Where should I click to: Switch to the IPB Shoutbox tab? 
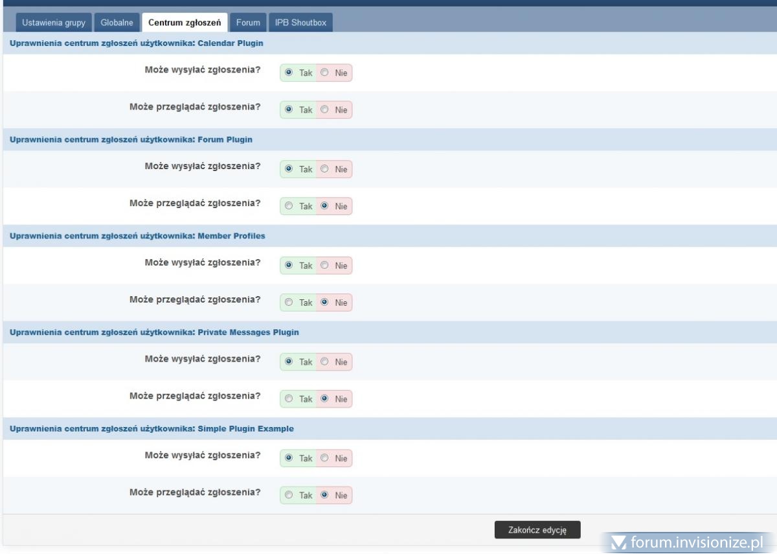[x=300, y=23]
